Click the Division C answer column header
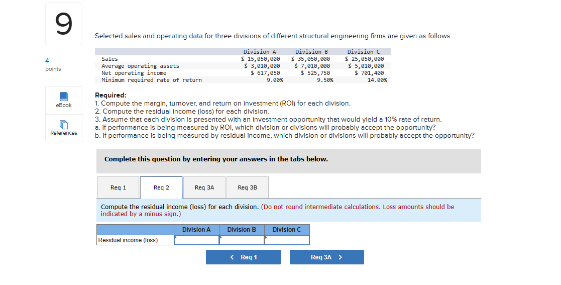This screenshot has width=561, height=285. pos(287,230)
